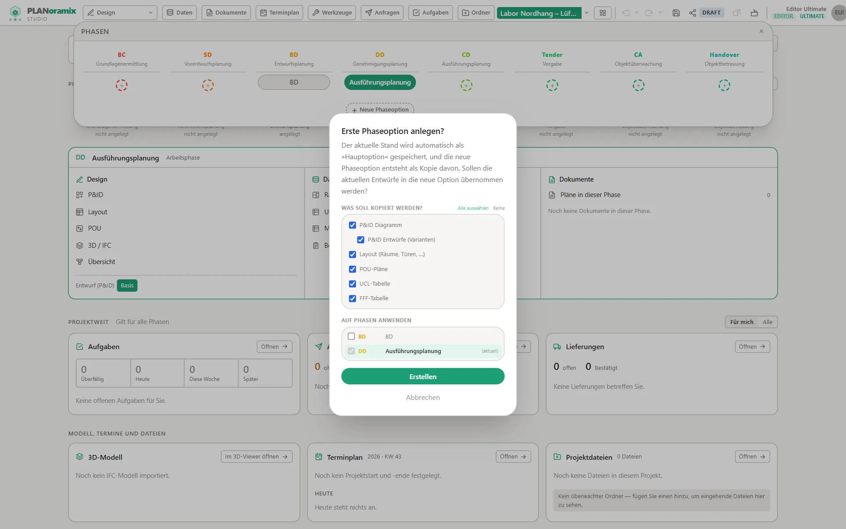Open the Werkzeuge menu
The width and height of the screenshot is (846, 529).
(332, 13)
